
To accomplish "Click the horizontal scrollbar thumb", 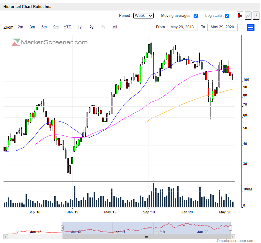I will coord(146,237).
